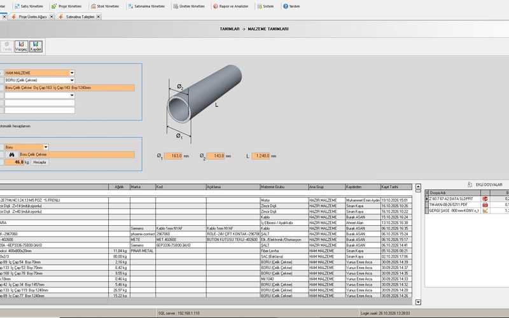Sort by the Ana Grup column header
Image resolution: width=509 pixels, height=318 pixels.
327,187
